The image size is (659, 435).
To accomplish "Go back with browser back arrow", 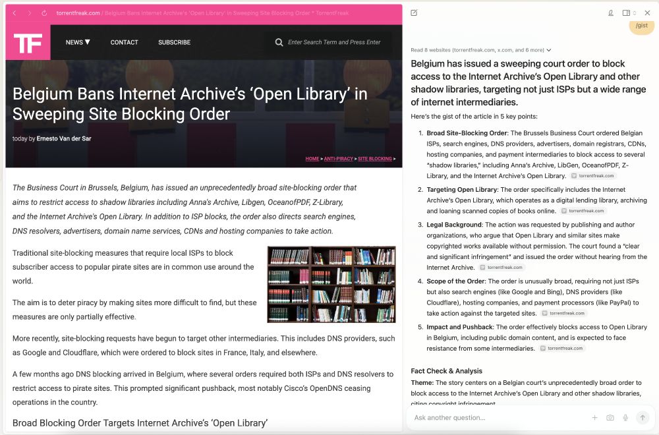I will click(14, 13).
